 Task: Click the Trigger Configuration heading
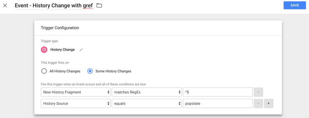tap(60, 28)
